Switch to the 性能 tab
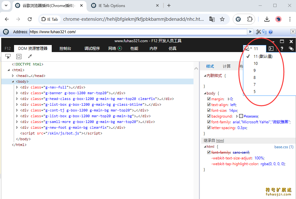296x199 pixels. tap(134, 49)
